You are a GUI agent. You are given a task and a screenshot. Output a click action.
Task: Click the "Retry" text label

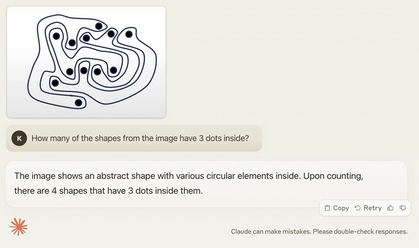pyautogui.click(x=372, y=208)
